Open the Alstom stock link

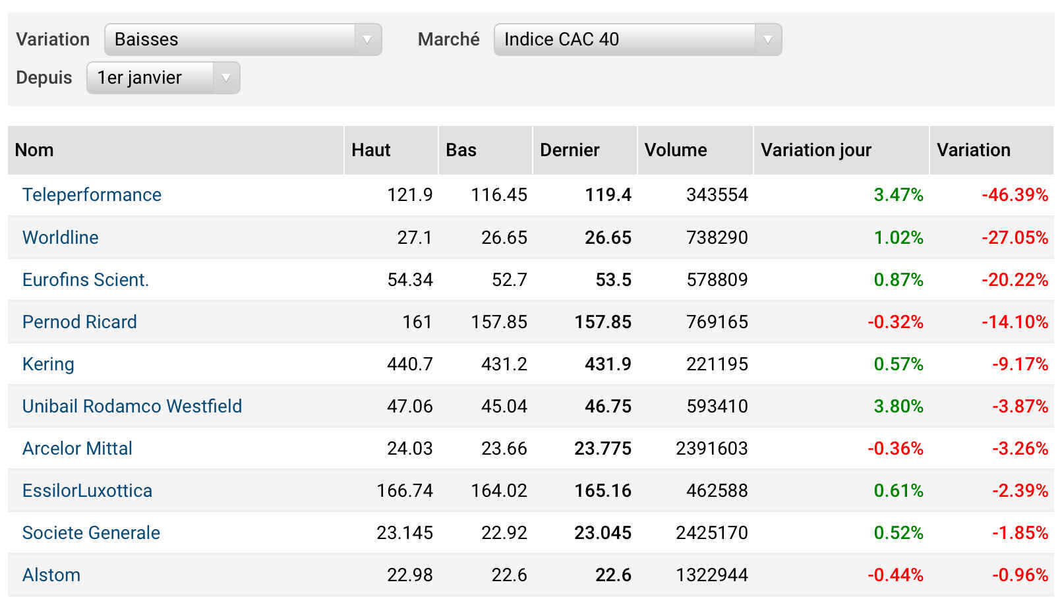[x=51, y=575]
